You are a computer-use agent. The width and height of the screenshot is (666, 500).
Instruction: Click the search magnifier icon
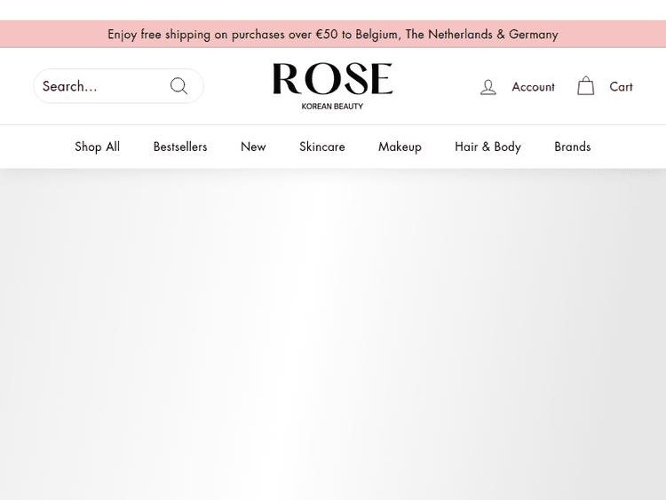click(178, 86)
